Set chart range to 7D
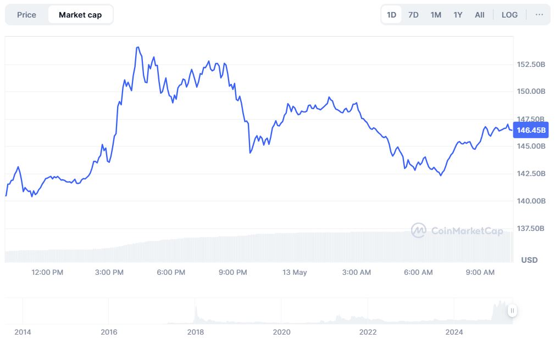The height and width of the screenshot is (339, 560). coord(413,15)
